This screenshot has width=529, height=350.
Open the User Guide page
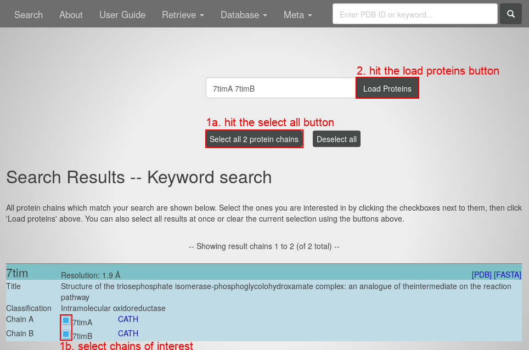point(122,15)
